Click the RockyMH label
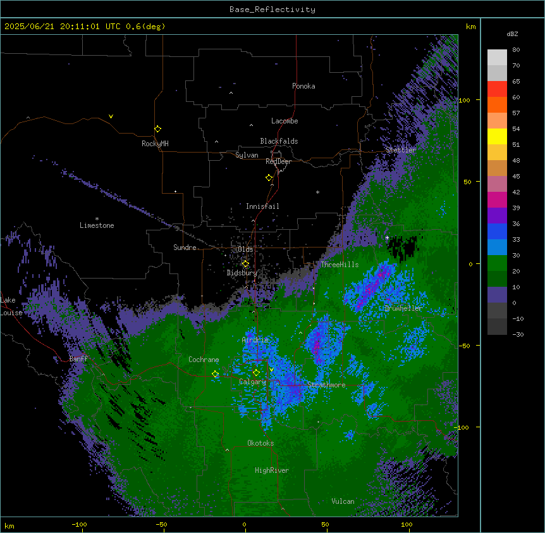This screenshot has height=533, width=545. pyautogui.click(x=155, y=144)
